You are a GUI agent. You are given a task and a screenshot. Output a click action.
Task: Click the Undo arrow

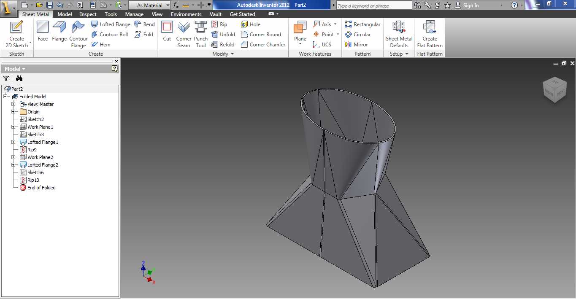pos(59,5)
